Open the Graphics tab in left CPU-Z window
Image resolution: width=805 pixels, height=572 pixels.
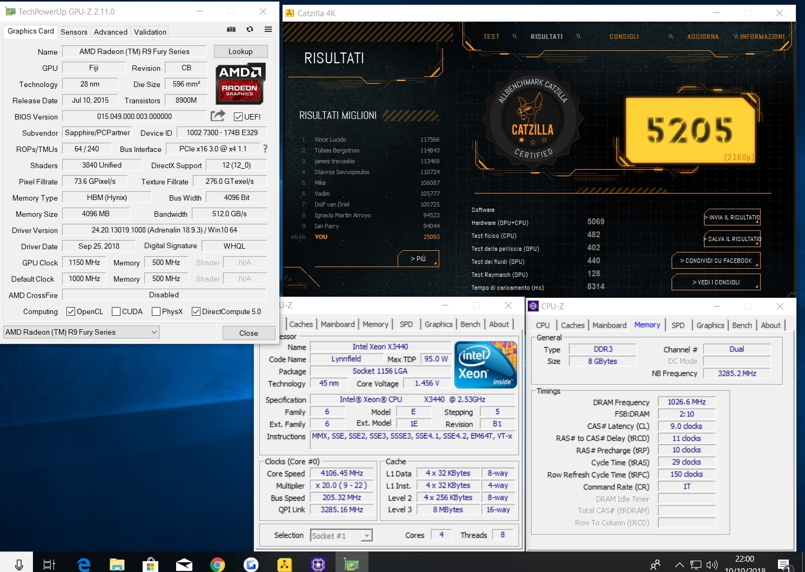click(x=439, y=324)
